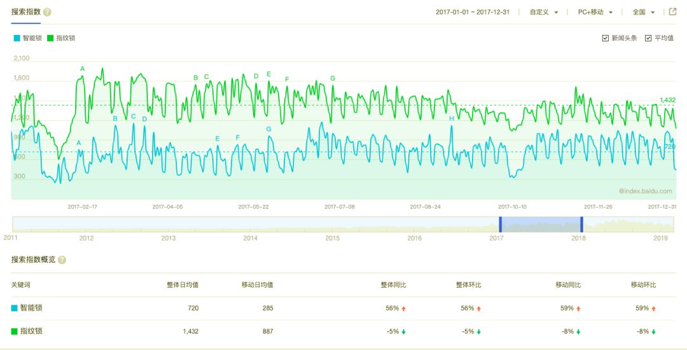687x350 pixels.
Task: Click the left handle of the timeline range
Action: point(500,224)
